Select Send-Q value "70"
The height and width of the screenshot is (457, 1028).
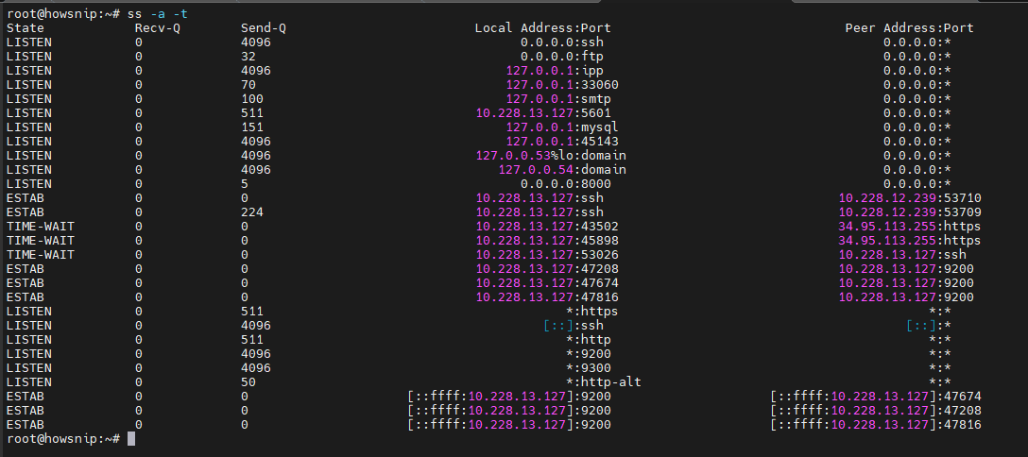[x=248, y=84]
